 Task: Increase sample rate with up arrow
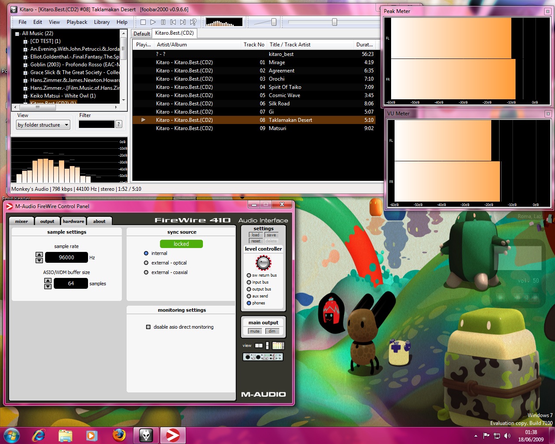click(x=39, y=255)
